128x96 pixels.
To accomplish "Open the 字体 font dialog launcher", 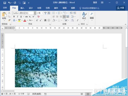I will pos(50,24).
